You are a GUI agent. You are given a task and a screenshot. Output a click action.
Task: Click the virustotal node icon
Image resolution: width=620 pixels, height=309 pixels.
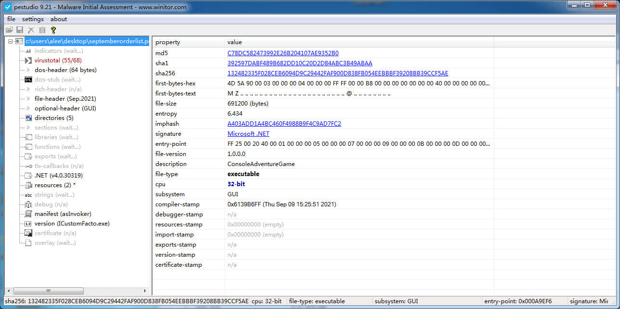pos(28,60)
